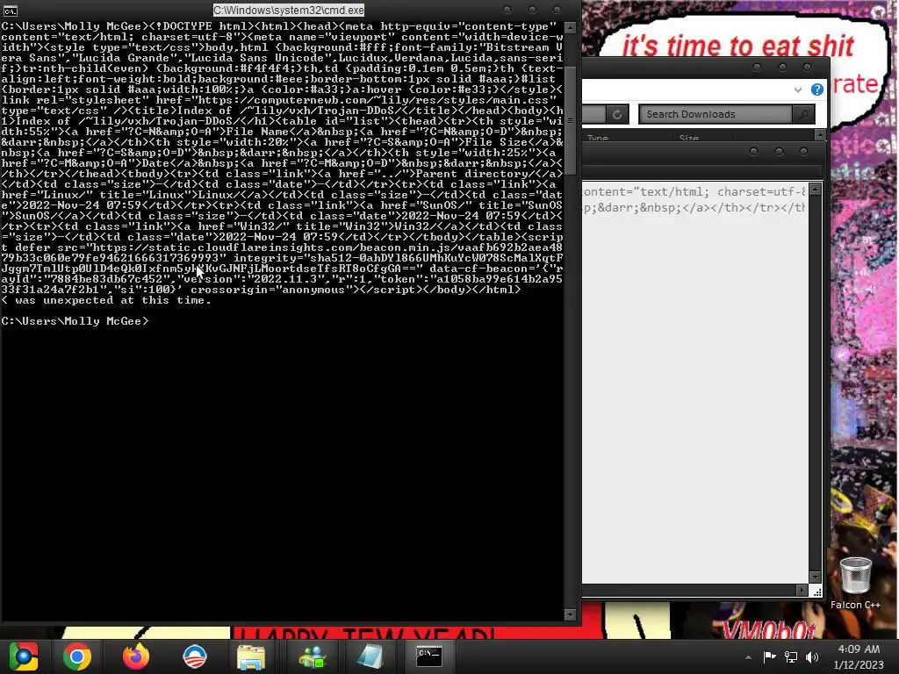
Task: Open Windows Live Messenger taskbar icon
Action: tap(312, 656)
